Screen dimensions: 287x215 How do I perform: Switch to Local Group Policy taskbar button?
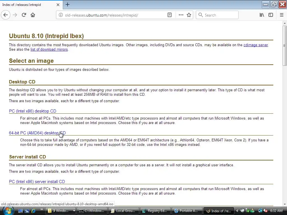tap(123, 211)
